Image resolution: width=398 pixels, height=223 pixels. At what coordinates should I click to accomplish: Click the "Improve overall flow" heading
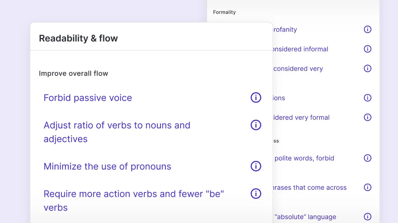pos(73,73)
